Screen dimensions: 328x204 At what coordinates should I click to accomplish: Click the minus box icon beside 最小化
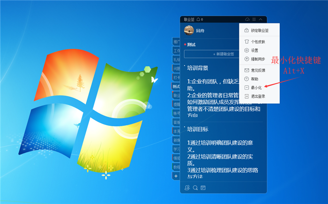(x=246, y=87)
